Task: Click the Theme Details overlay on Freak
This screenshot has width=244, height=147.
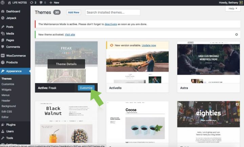Action: click(x=66, y=64)
